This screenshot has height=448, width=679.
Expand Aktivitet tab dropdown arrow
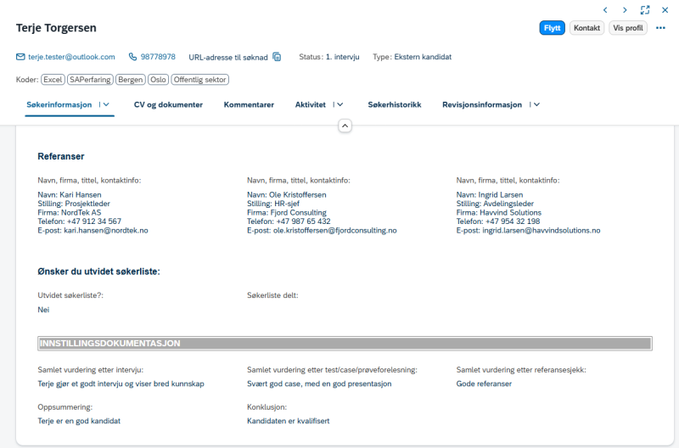coord(340,104)
